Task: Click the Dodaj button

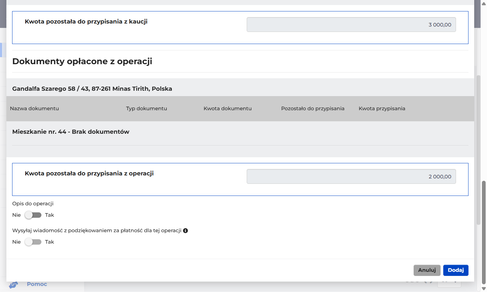Action: point(456,270)
